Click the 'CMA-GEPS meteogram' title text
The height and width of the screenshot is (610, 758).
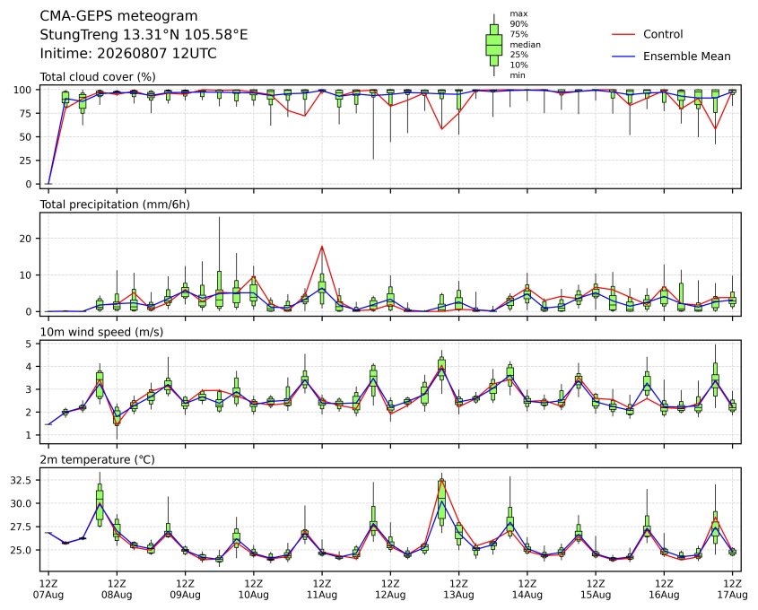[x=118, y=16]
